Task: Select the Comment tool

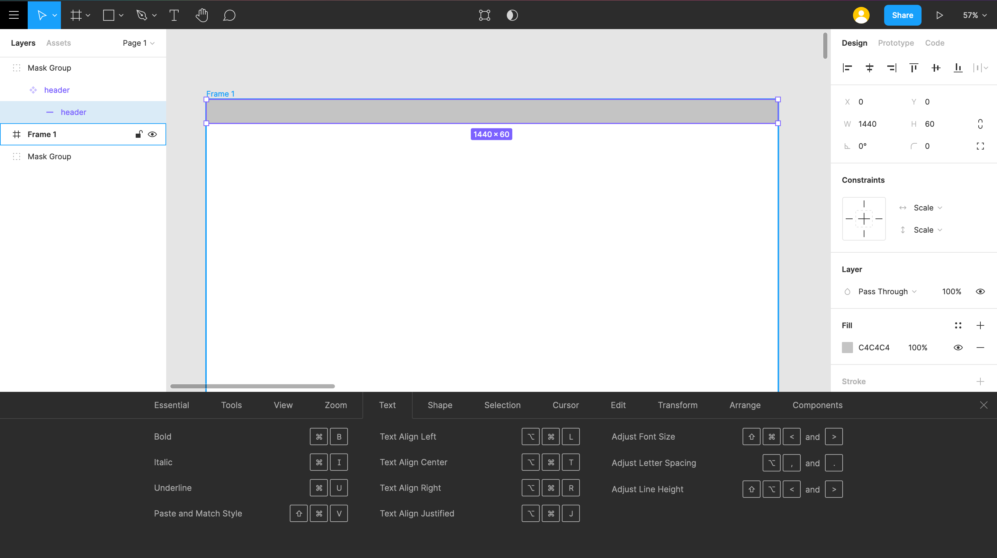Action: [229, 15]
